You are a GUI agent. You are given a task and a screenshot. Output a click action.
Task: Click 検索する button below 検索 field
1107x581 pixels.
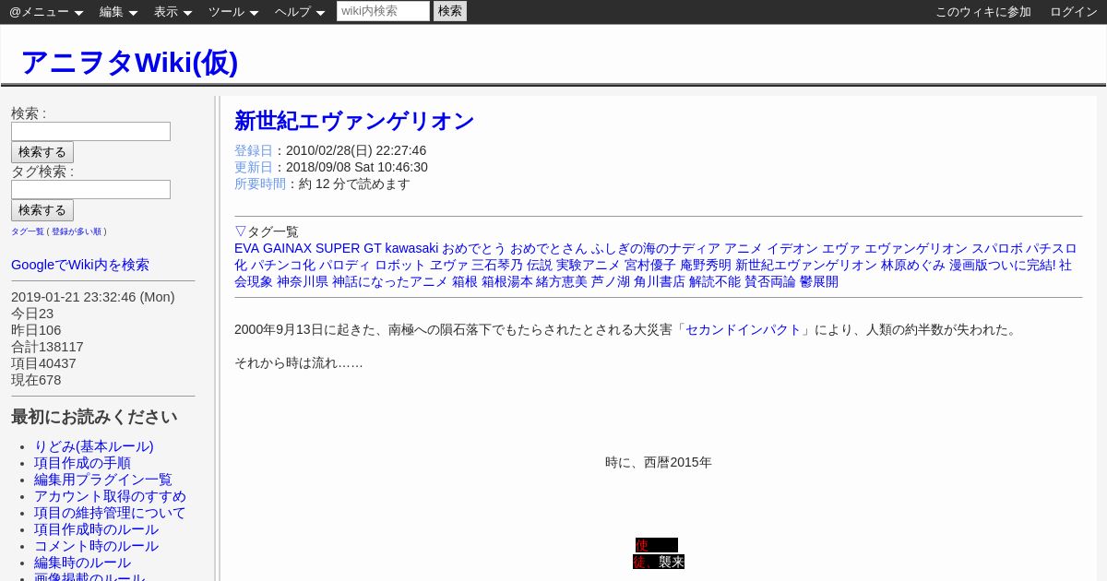coord(42,152)
